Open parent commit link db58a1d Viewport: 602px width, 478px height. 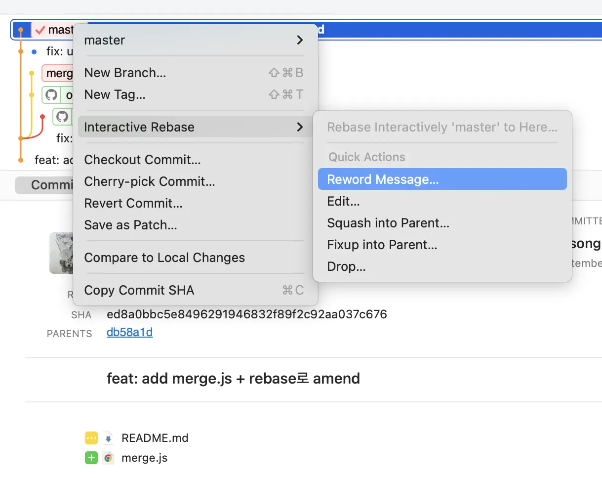pos(129,333)
